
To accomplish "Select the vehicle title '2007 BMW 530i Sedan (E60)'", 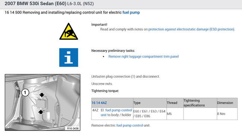I will 35,4.
